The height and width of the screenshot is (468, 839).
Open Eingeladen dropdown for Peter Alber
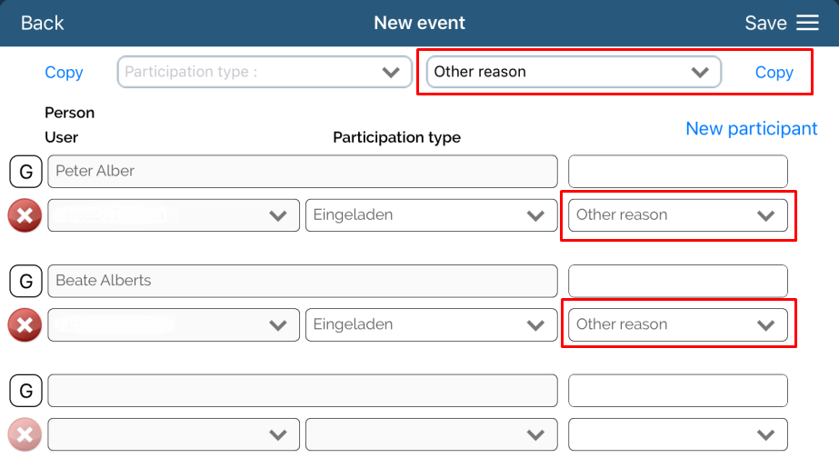coord(430,215)
